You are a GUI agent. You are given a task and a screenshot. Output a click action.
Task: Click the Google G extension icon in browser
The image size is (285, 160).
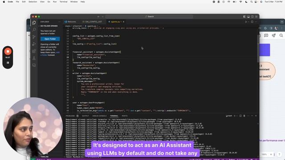[265, 28]
